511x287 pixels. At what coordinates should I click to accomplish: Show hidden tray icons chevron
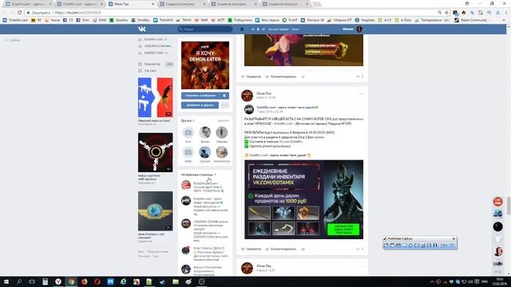432,281
